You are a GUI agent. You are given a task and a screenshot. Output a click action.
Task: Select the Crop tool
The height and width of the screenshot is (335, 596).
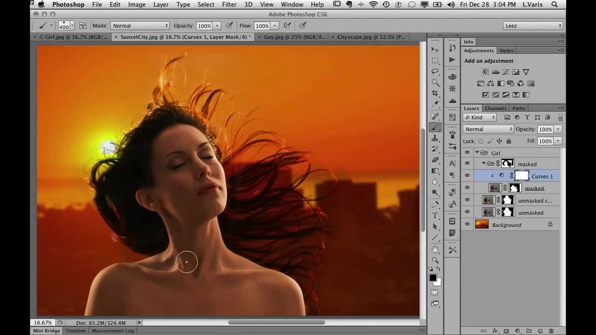435,94
